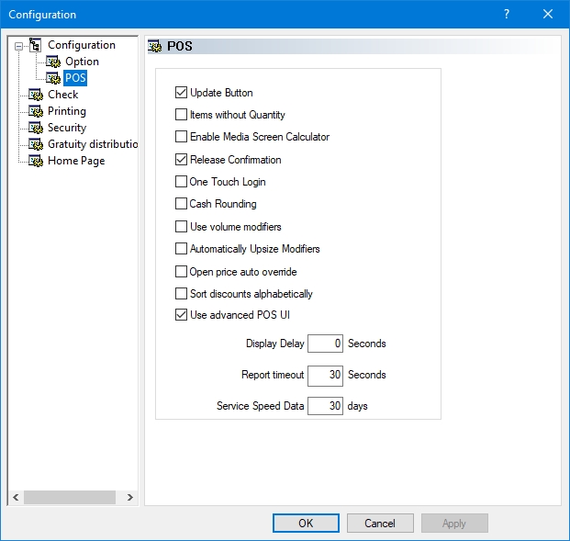Collapse the Configuration tree node
Screen dimensions: 570x541
coord(19,46)
